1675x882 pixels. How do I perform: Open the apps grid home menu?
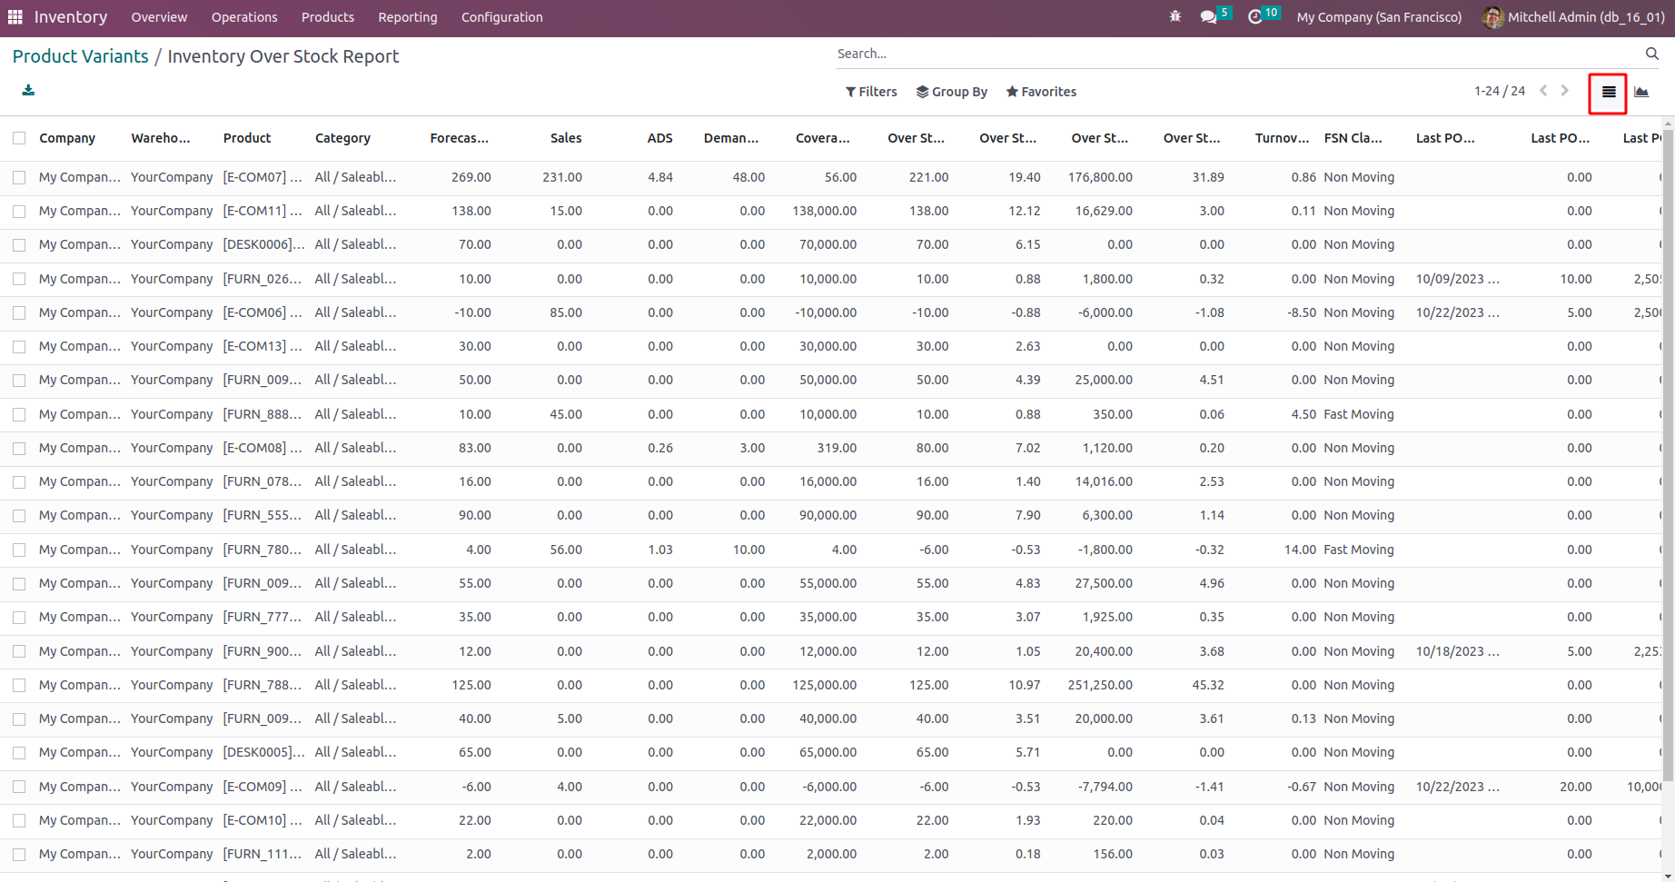point(15,17)
